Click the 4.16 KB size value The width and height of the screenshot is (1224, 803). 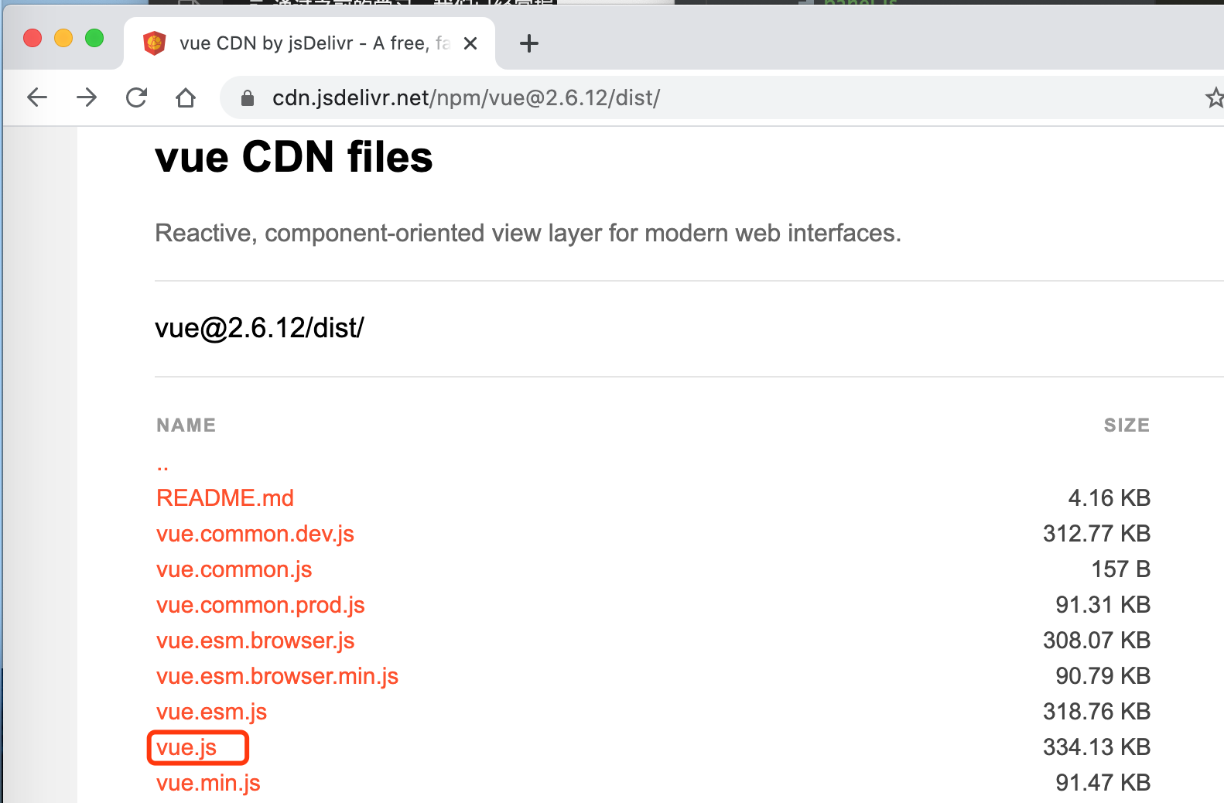[1109, 498]
